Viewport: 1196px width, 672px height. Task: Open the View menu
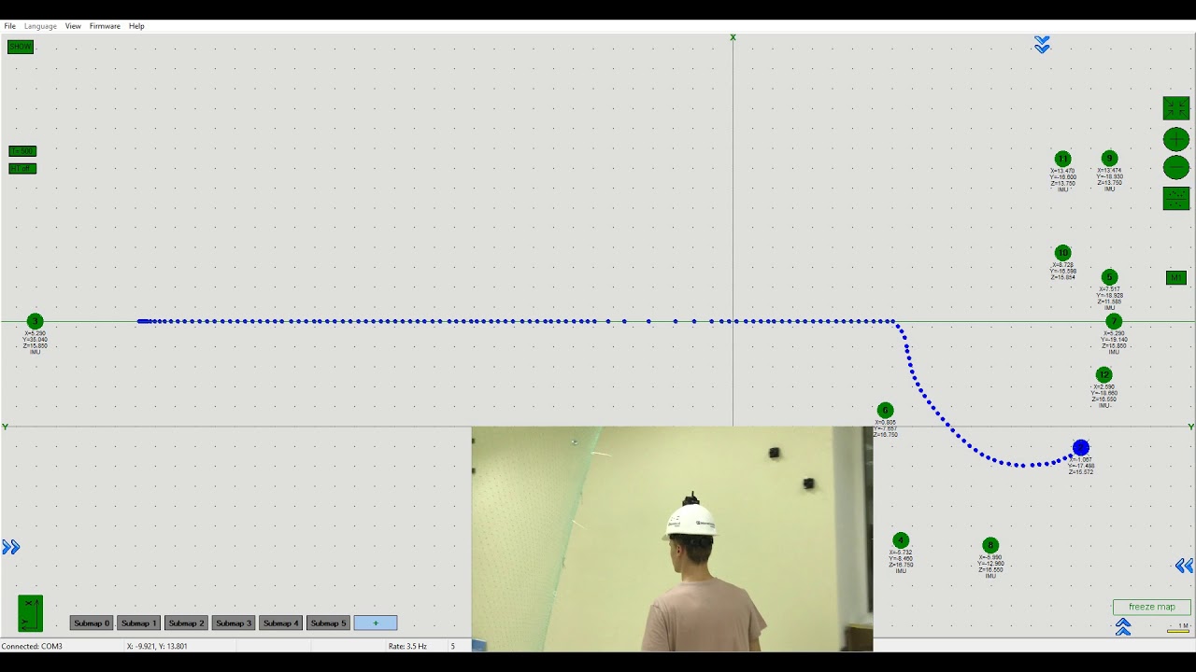73,26
